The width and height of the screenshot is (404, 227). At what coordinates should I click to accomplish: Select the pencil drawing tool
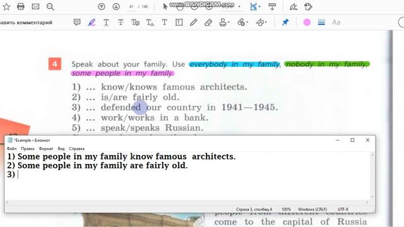193,23
